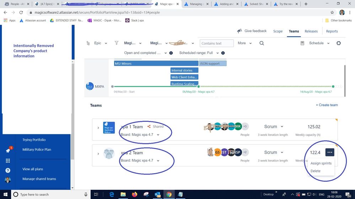Open the first Magi... filter dropdown
This screenshot has width=355, height=199.
coord(133,43)
